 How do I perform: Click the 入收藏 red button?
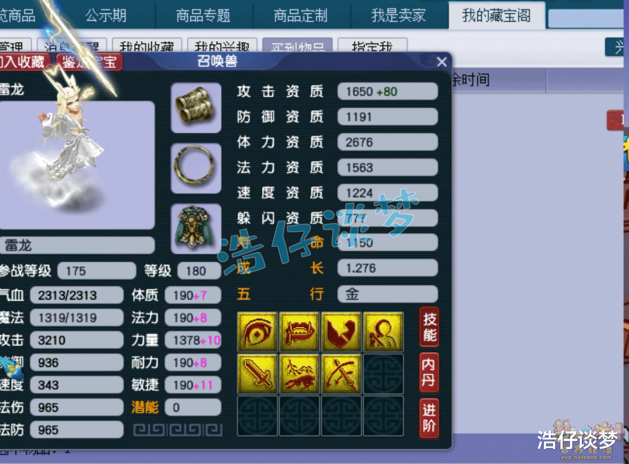click(x=24, y=61)
